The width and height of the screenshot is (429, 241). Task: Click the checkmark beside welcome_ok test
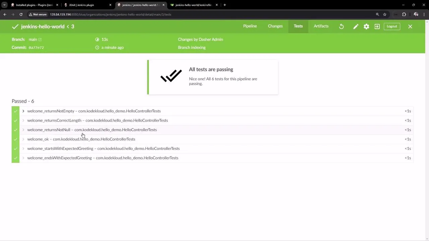coord(15,139)
